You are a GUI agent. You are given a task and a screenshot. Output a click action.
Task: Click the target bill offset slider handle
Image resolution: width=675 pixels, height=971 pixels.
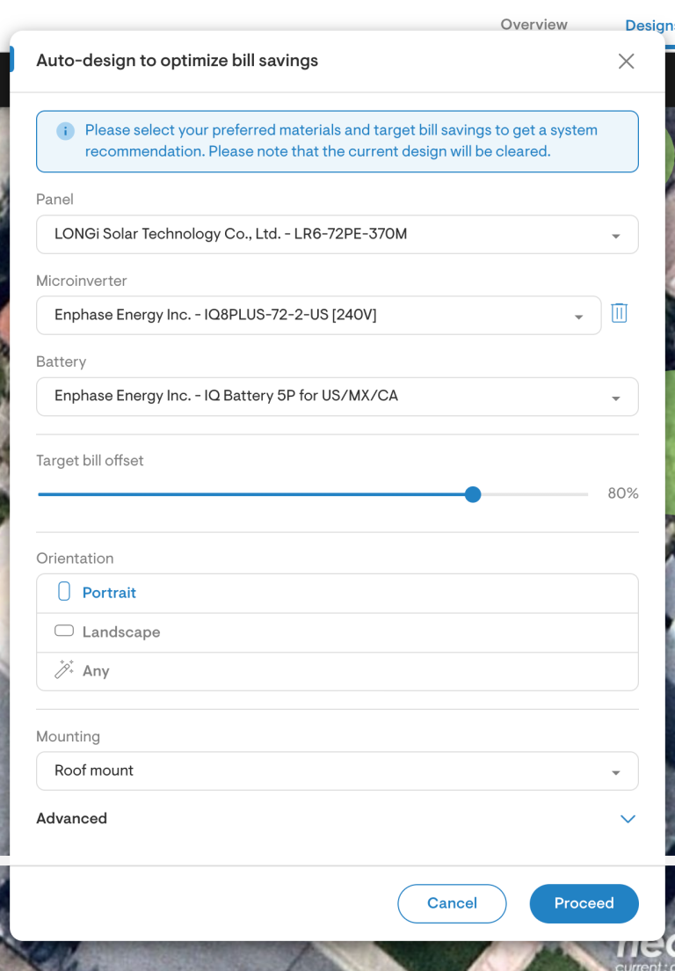(x=473, y=494)
